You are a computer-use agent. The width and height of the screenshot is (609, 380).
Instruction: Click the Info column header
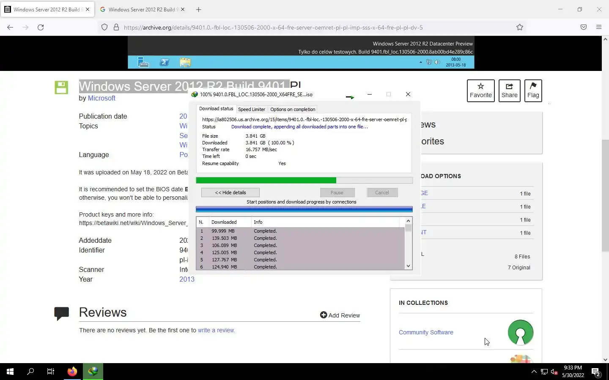(325, 222)
